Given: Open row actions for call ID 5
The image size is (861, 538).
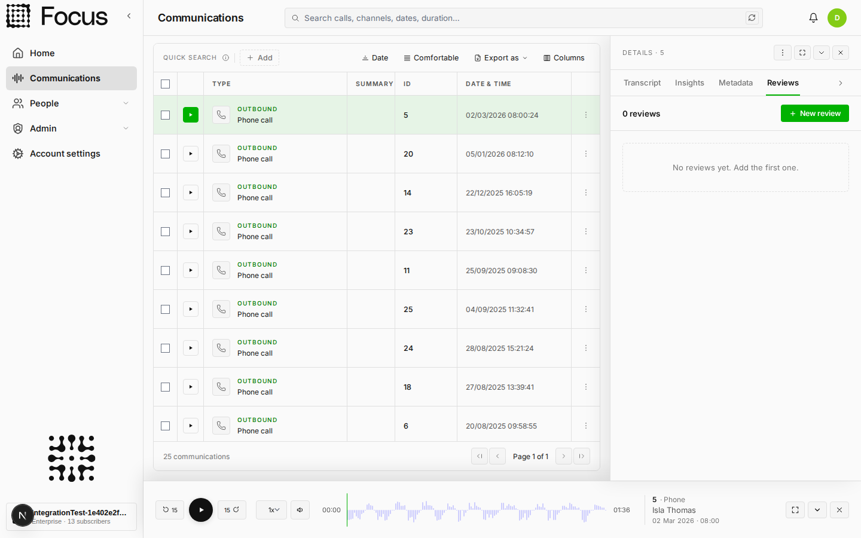Looking at the screenshot, I should 586,115.
